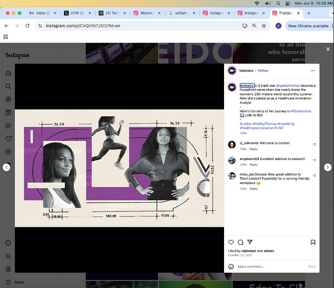Click the leidosinc avatar in header
334x288 pixels.
coord(232,70)
